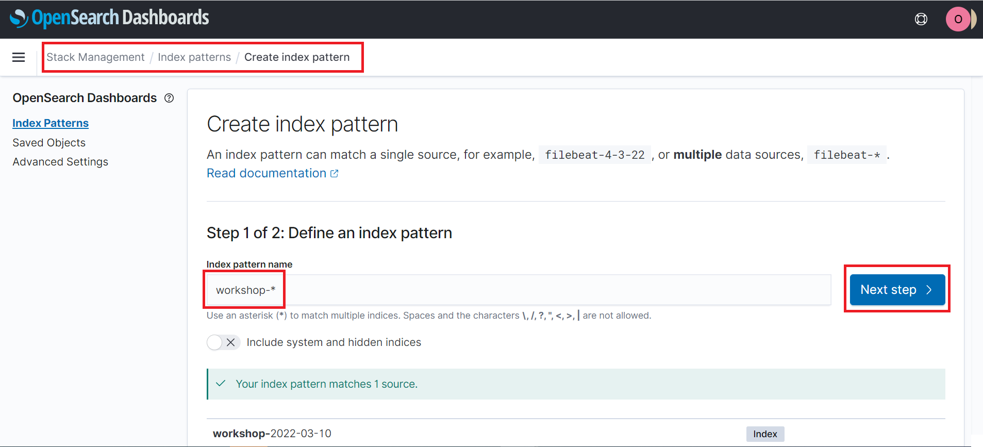Open Saved Objects in sidebar
Viewport: 983px width, 447px height.
tap(49, 143)
